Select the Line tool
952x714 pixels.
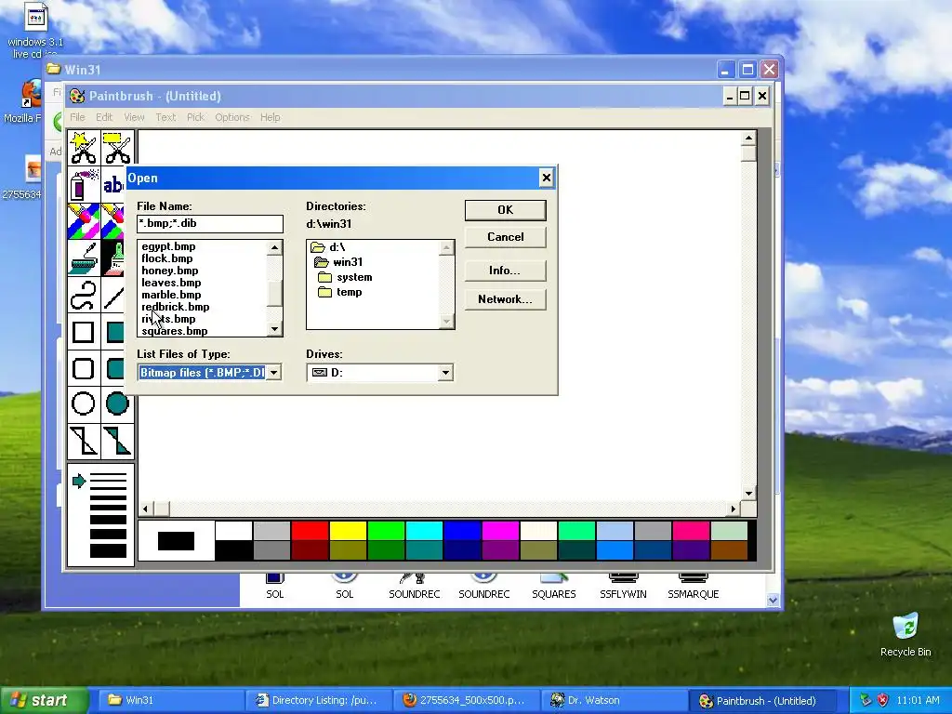click(x=113, y=295)
